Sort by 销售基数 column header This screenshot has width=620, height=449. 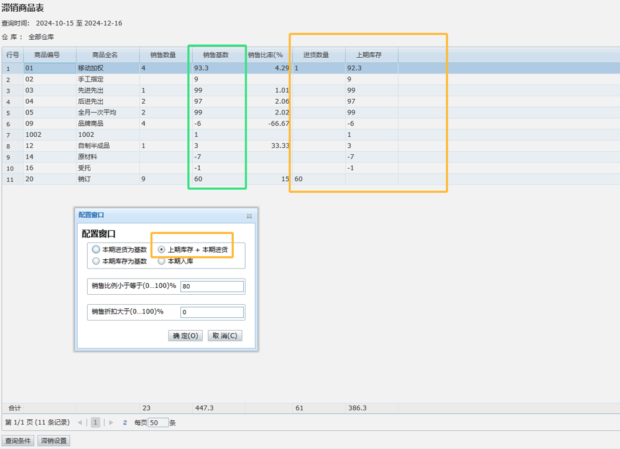coord(216,55)
